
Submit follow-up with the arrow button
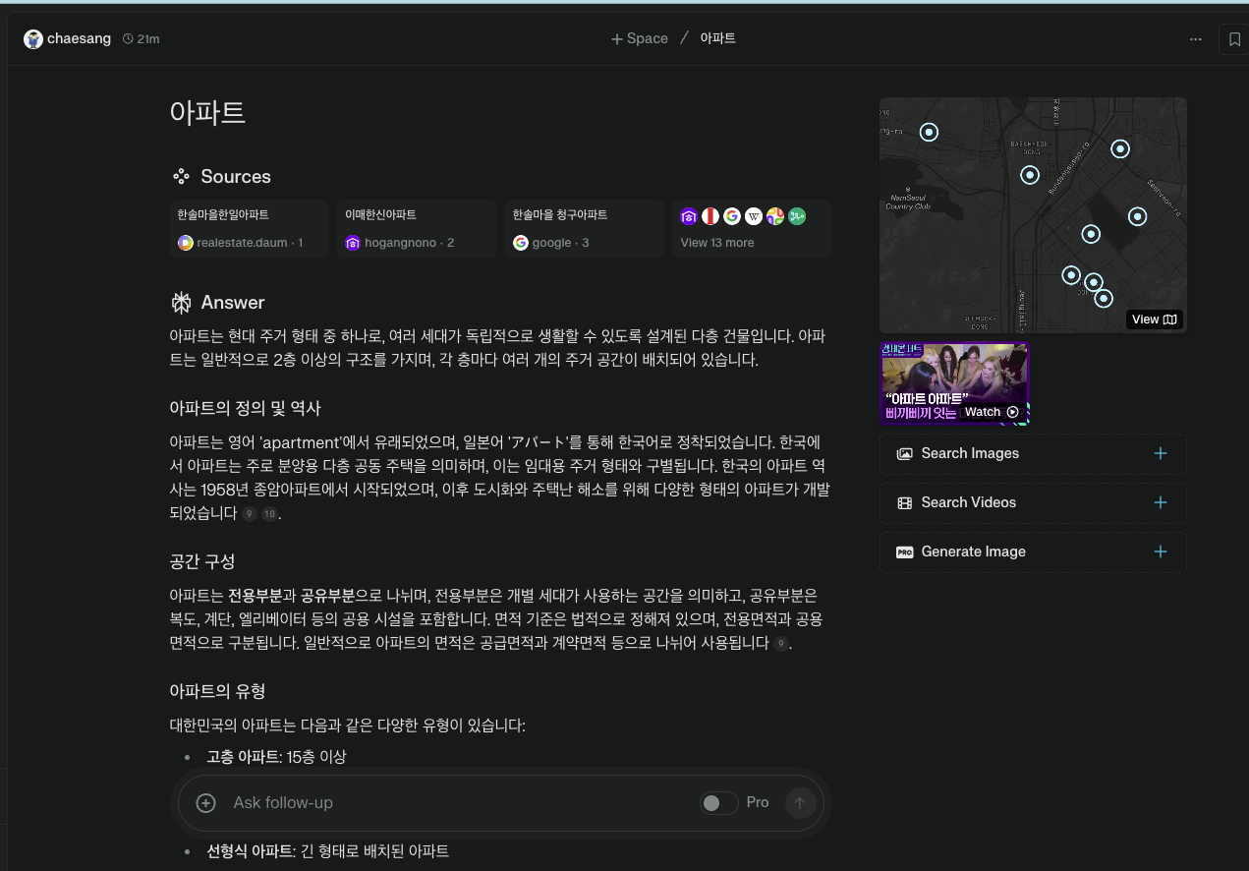(800, 803)
